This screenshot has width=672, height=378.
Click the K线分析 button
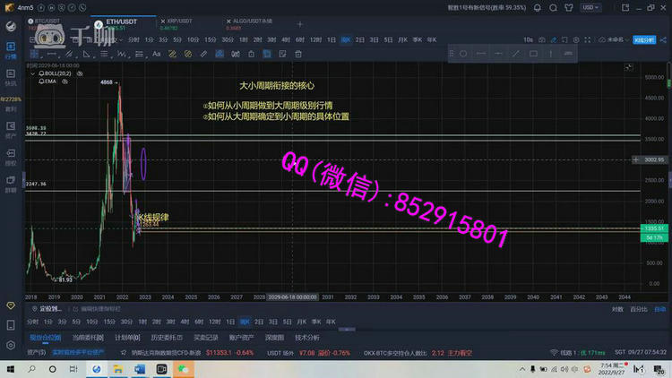tap(644, 40)
